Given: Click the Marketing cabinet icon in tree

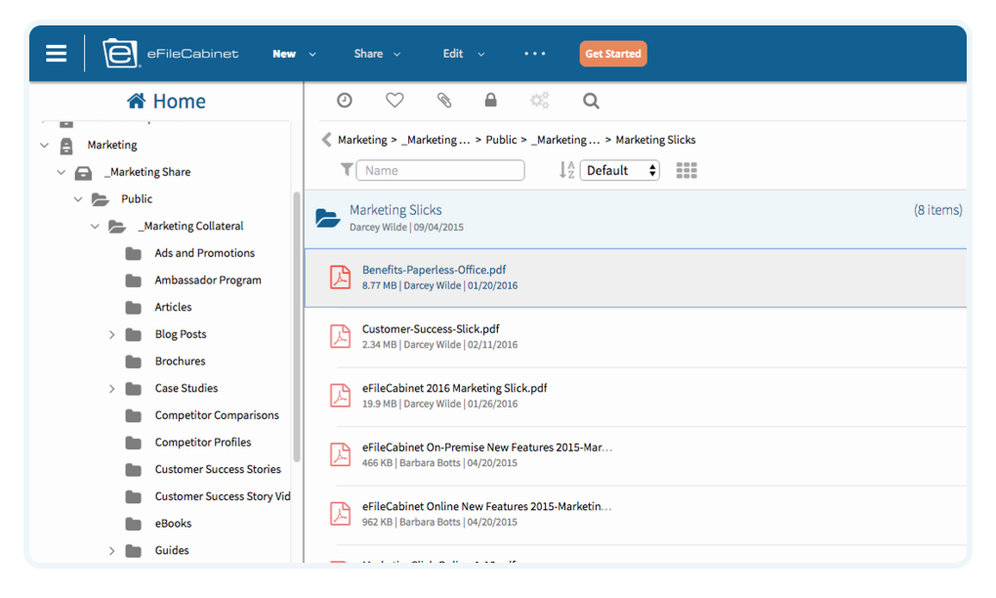Looking at the screenshot, I should [x=66, y=146].
